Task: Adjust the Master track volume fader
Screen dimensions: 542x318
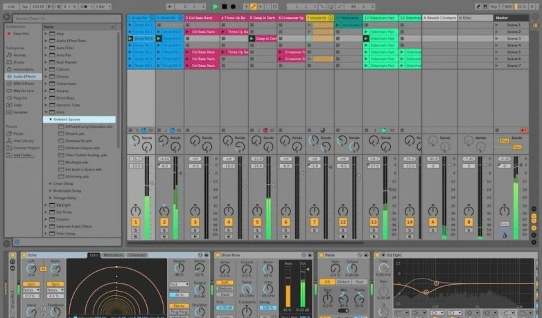Action: 521,165
